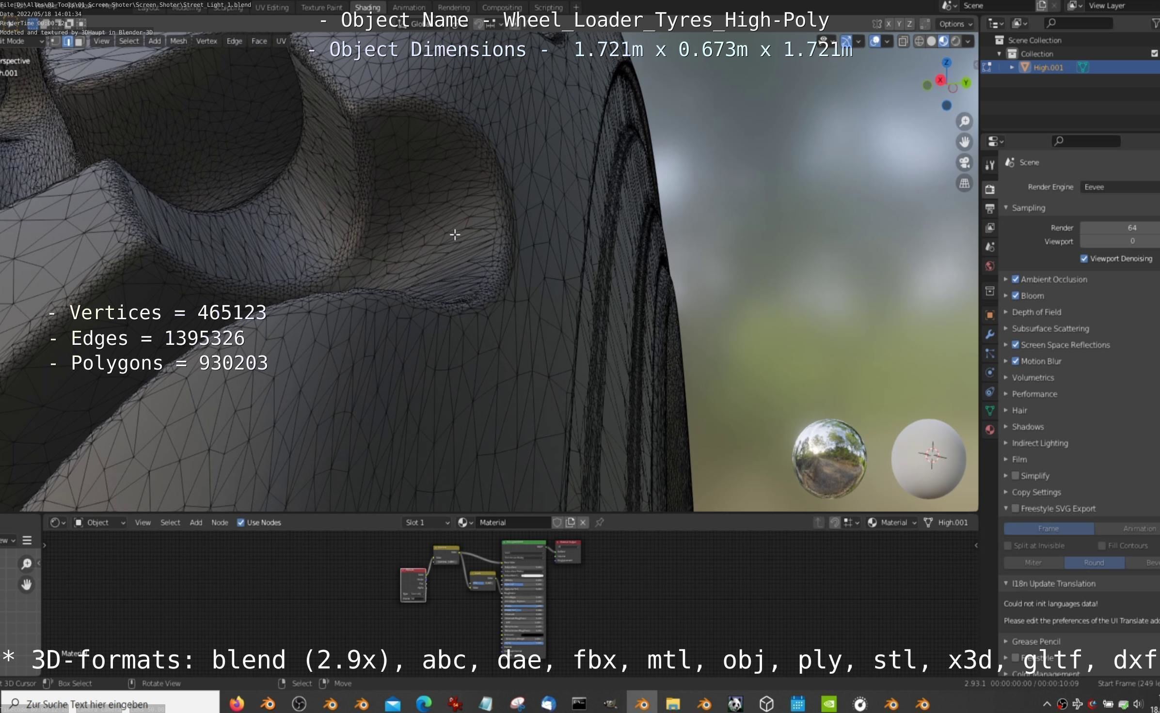Open the Modifier properties wrench tab
The height and width of the screenshot is (713, 1160).
click(x=990, y=334)
